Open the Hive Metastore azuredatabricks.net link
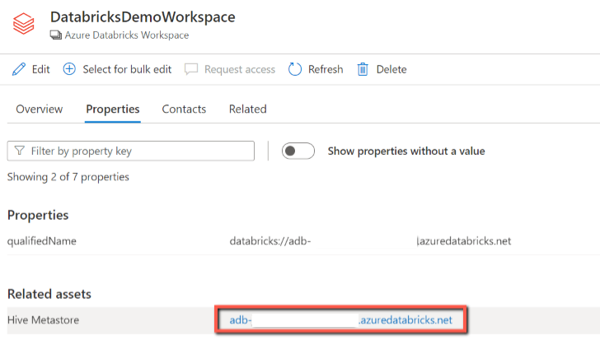This screenshot has height=350, width=600. pos(341,320)
